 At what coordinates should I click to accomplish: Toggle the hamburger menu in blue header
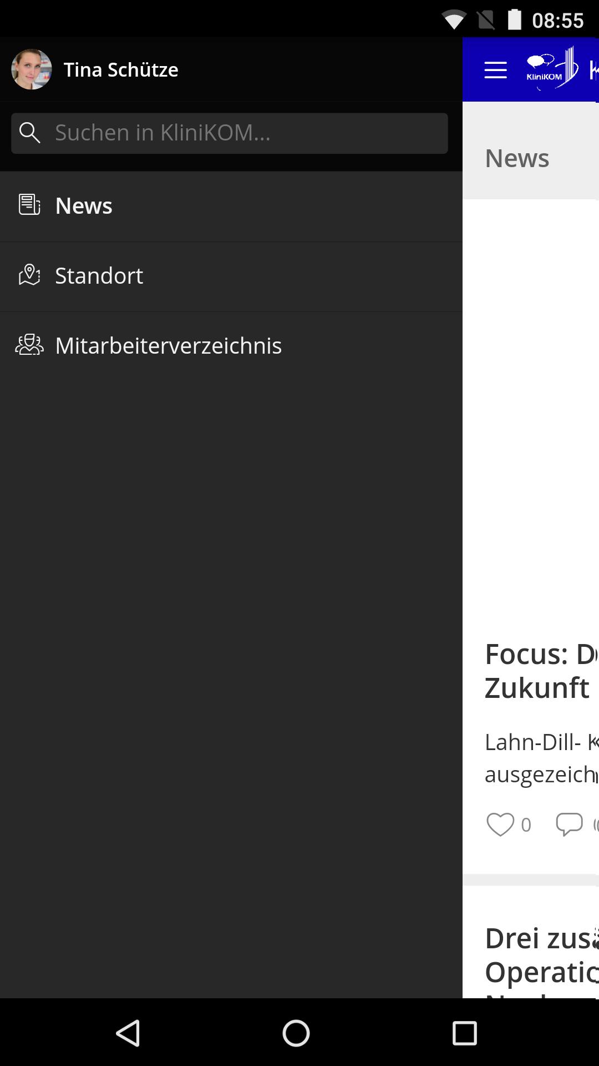(495, 70)
